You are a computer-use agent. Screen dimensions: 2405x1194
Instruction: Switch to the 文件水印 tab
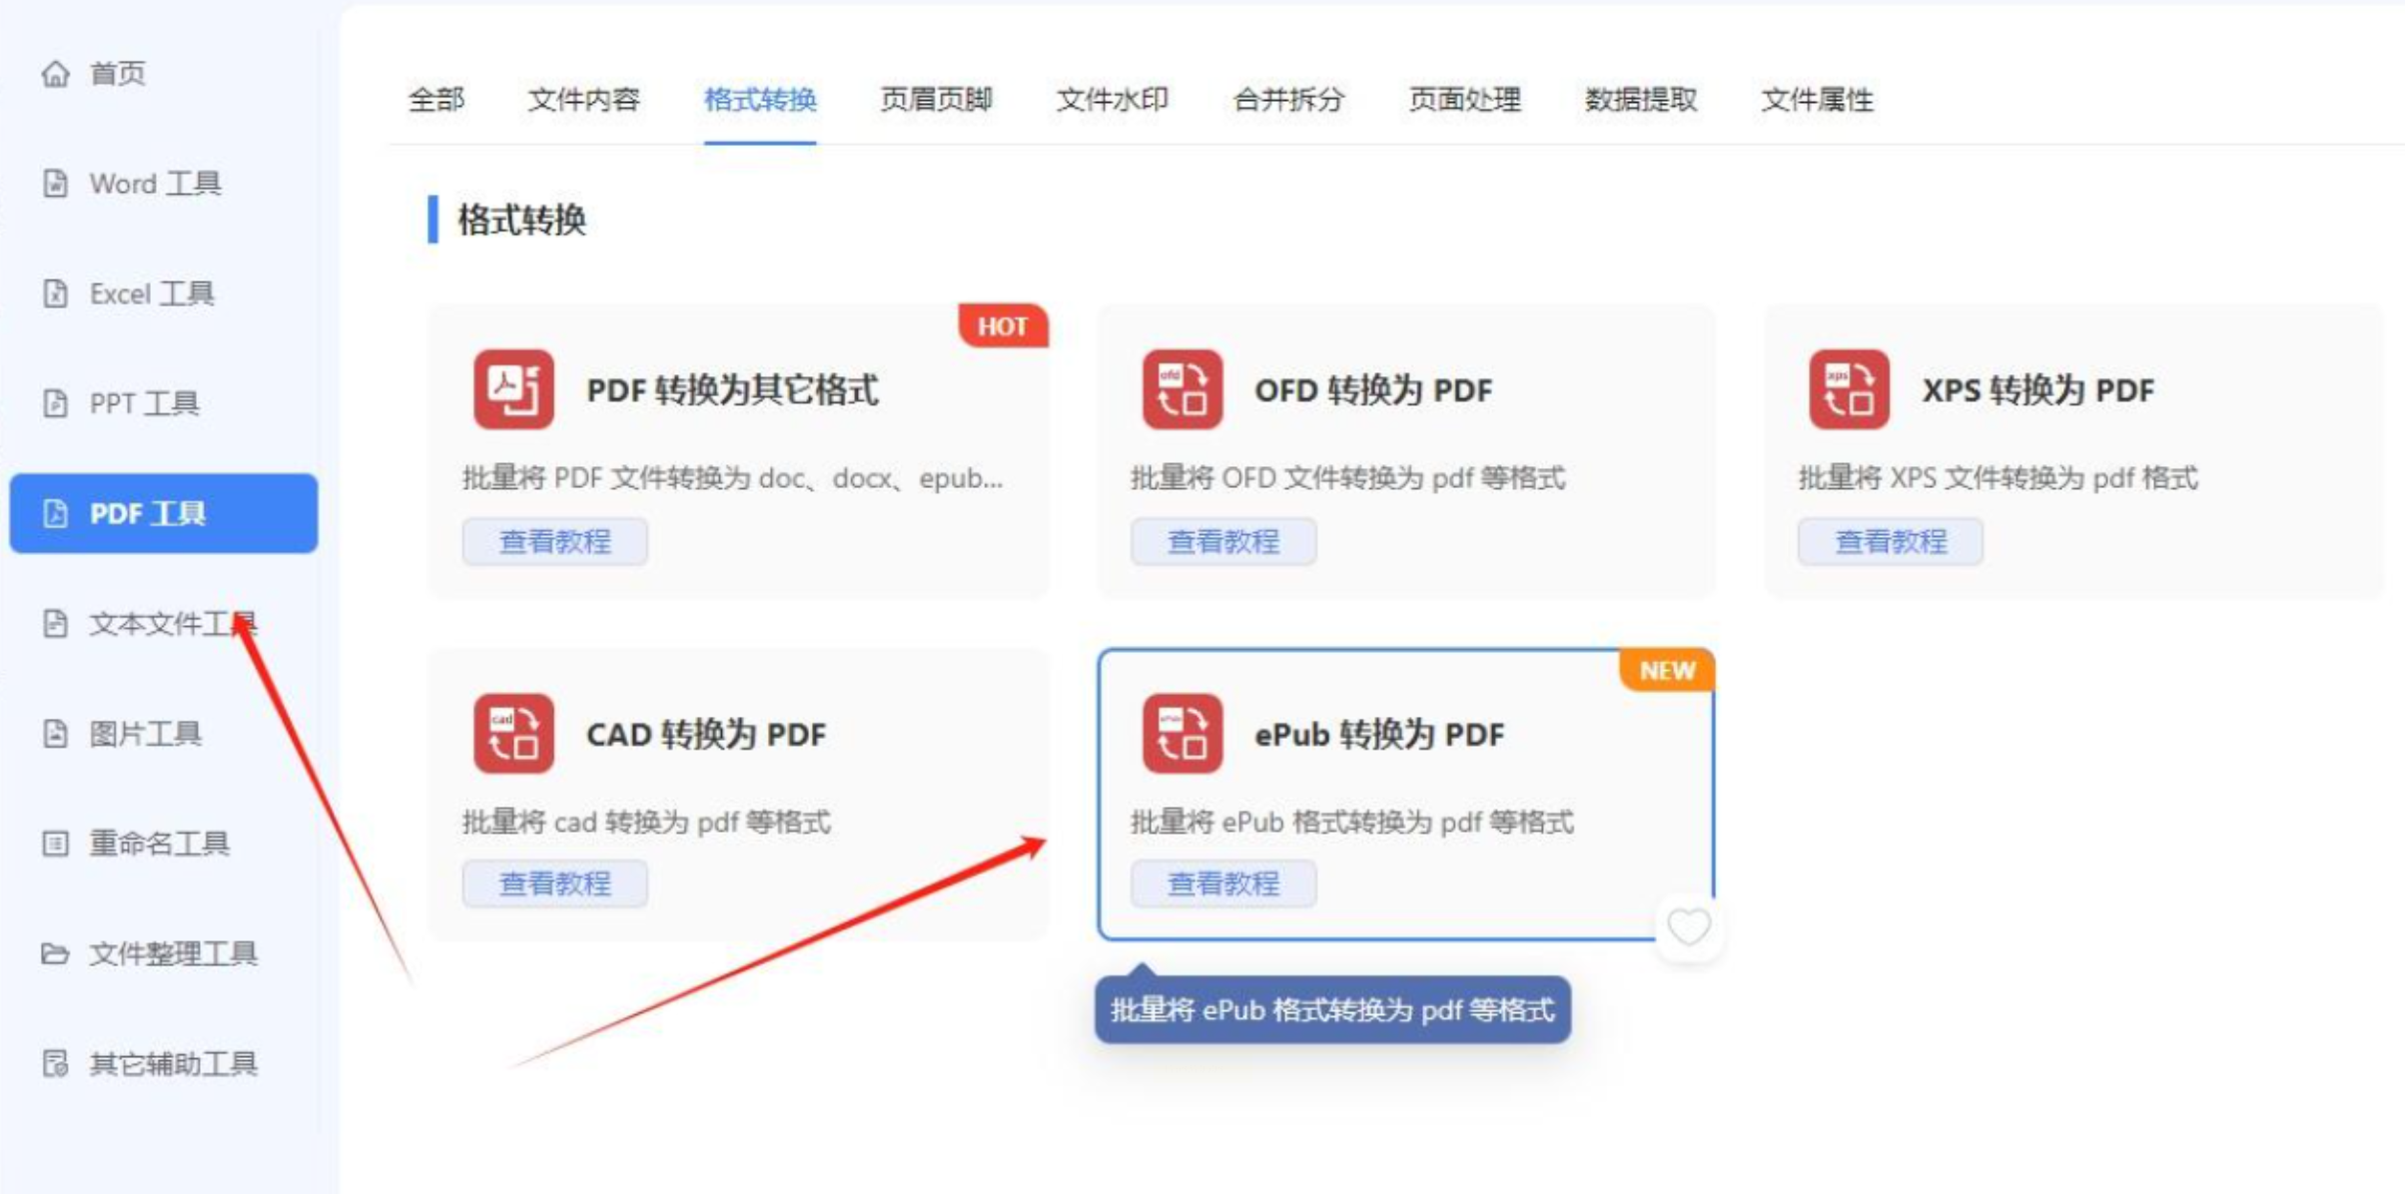[x=1113, y=100]
